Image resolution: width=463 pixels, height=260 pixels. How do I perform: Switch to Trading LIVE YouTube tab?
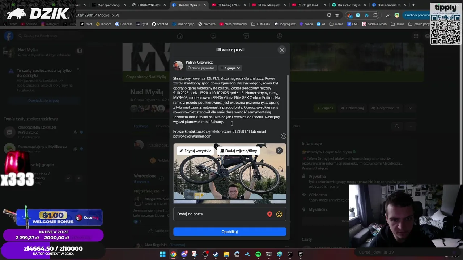229,5
